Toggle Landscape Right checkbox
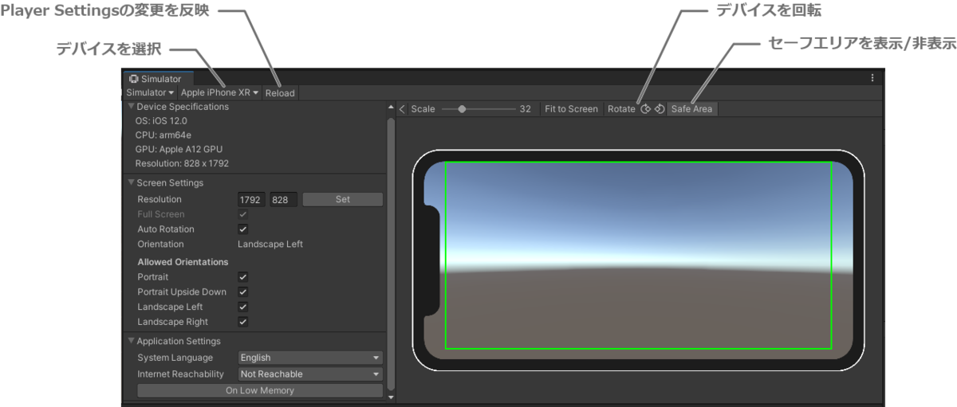 pyautogui.click(x=243, y=322)
